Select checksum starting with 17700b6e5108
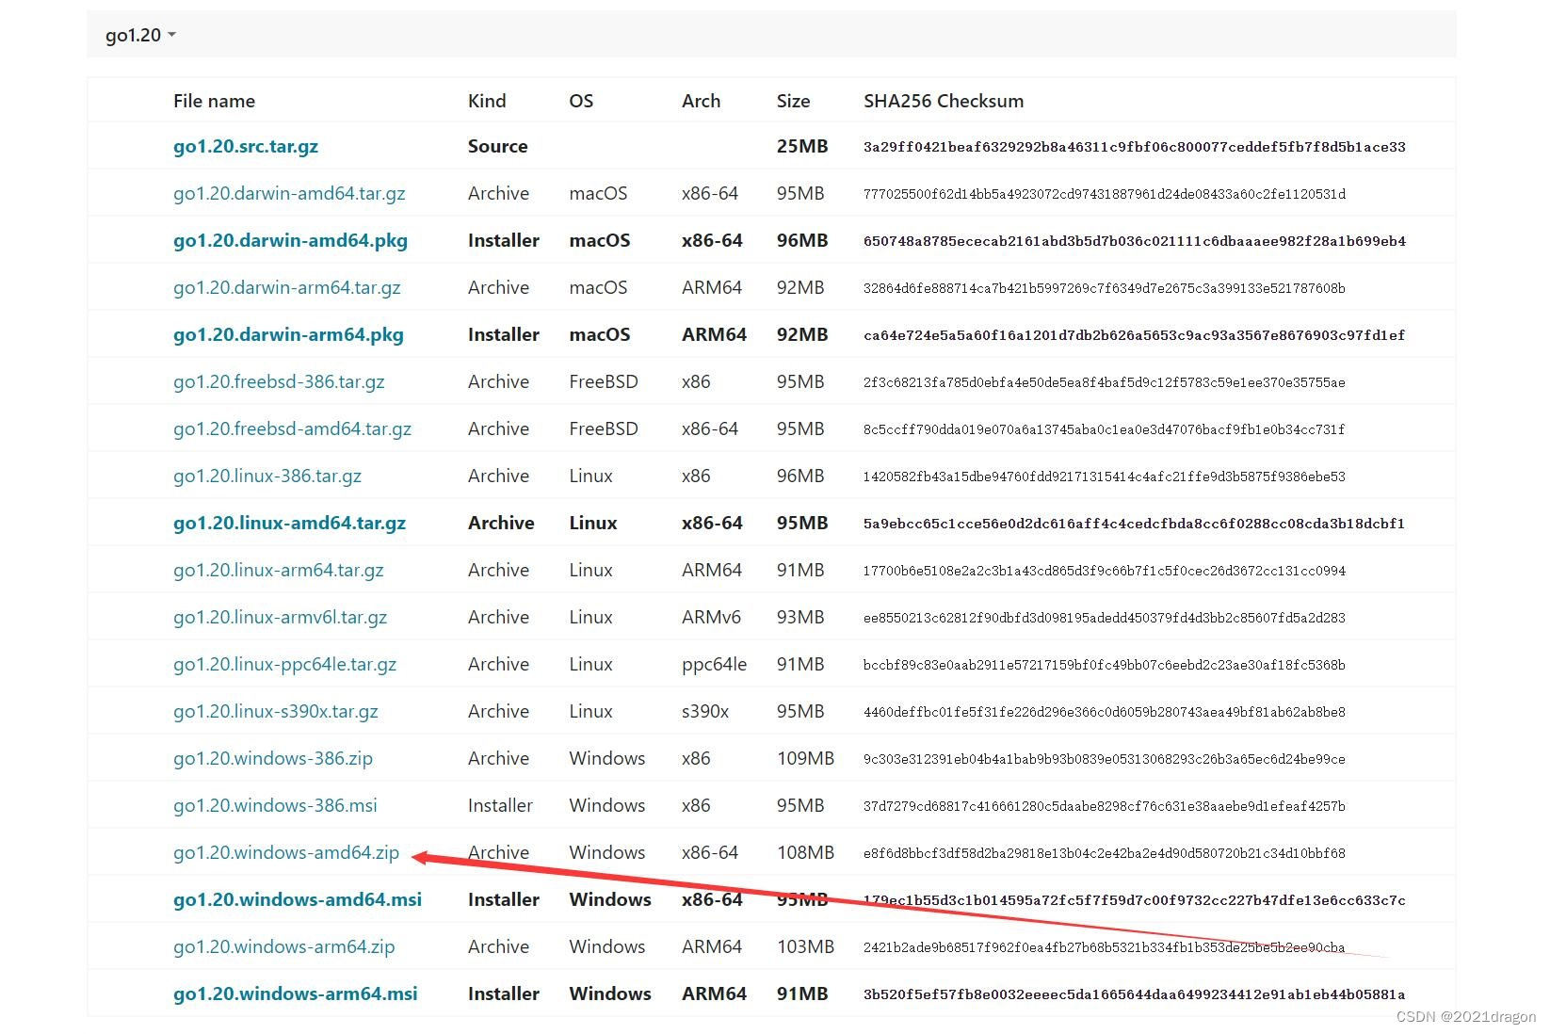This screenshot has height=1034, width=1550. tap(1105, 571)
